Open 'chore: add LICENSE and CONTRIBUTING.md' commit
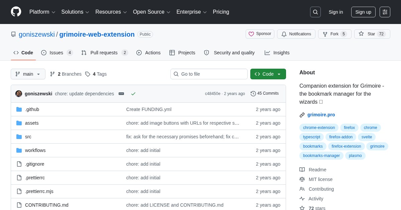 pos(175,205)
